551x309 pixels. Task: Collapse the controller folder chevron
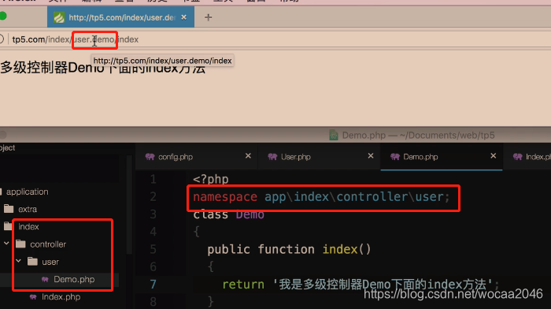coord(6,244)
